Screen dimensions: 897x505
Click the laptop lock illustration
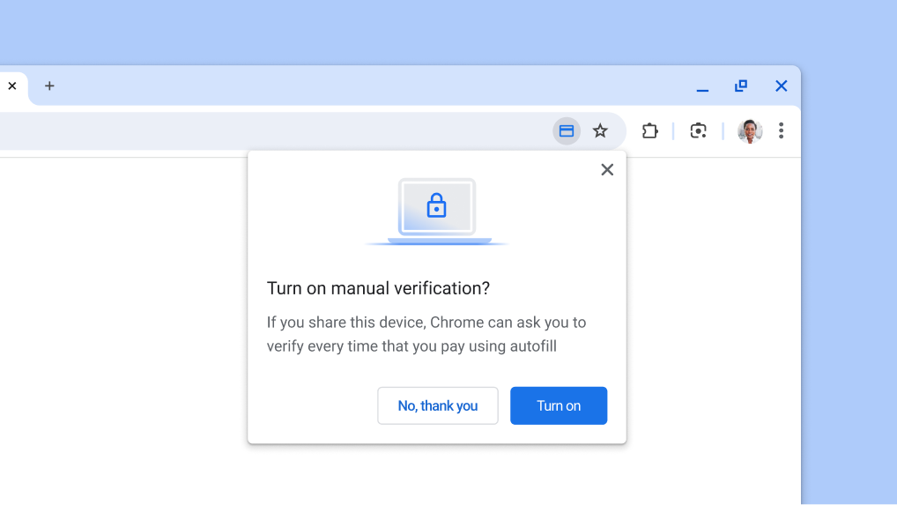point(436,212)
